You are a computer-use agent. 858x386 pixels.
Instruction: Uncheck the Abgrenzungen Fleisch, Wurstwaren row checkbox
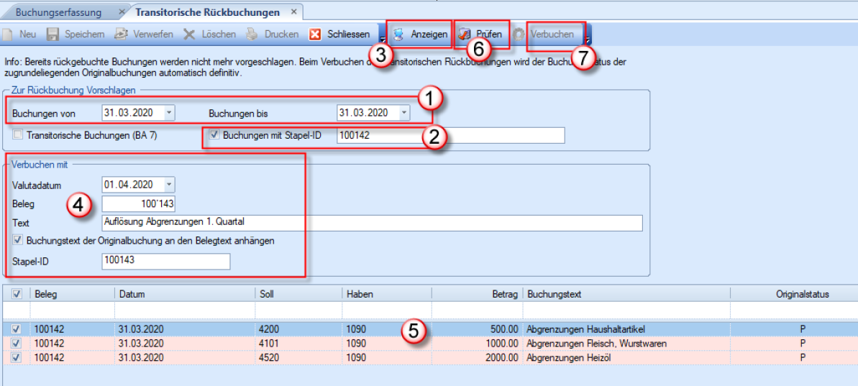tap(17, 344)
